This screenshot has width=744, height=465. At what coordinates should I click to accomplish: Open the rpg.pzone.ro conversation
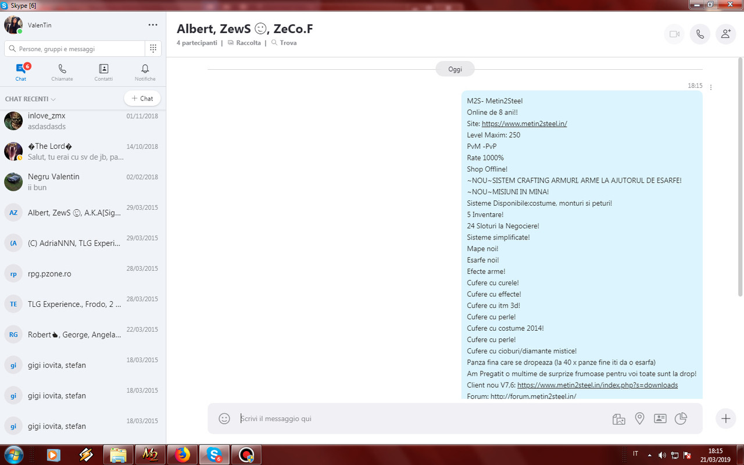(83, 273)
